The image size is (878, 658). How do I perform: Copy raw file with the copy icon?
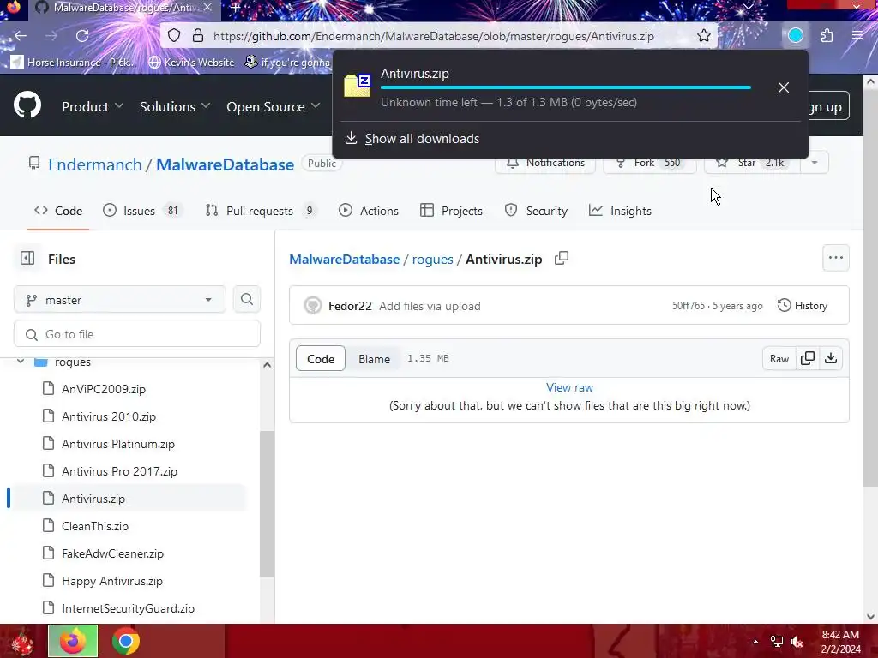click(808, 358)
